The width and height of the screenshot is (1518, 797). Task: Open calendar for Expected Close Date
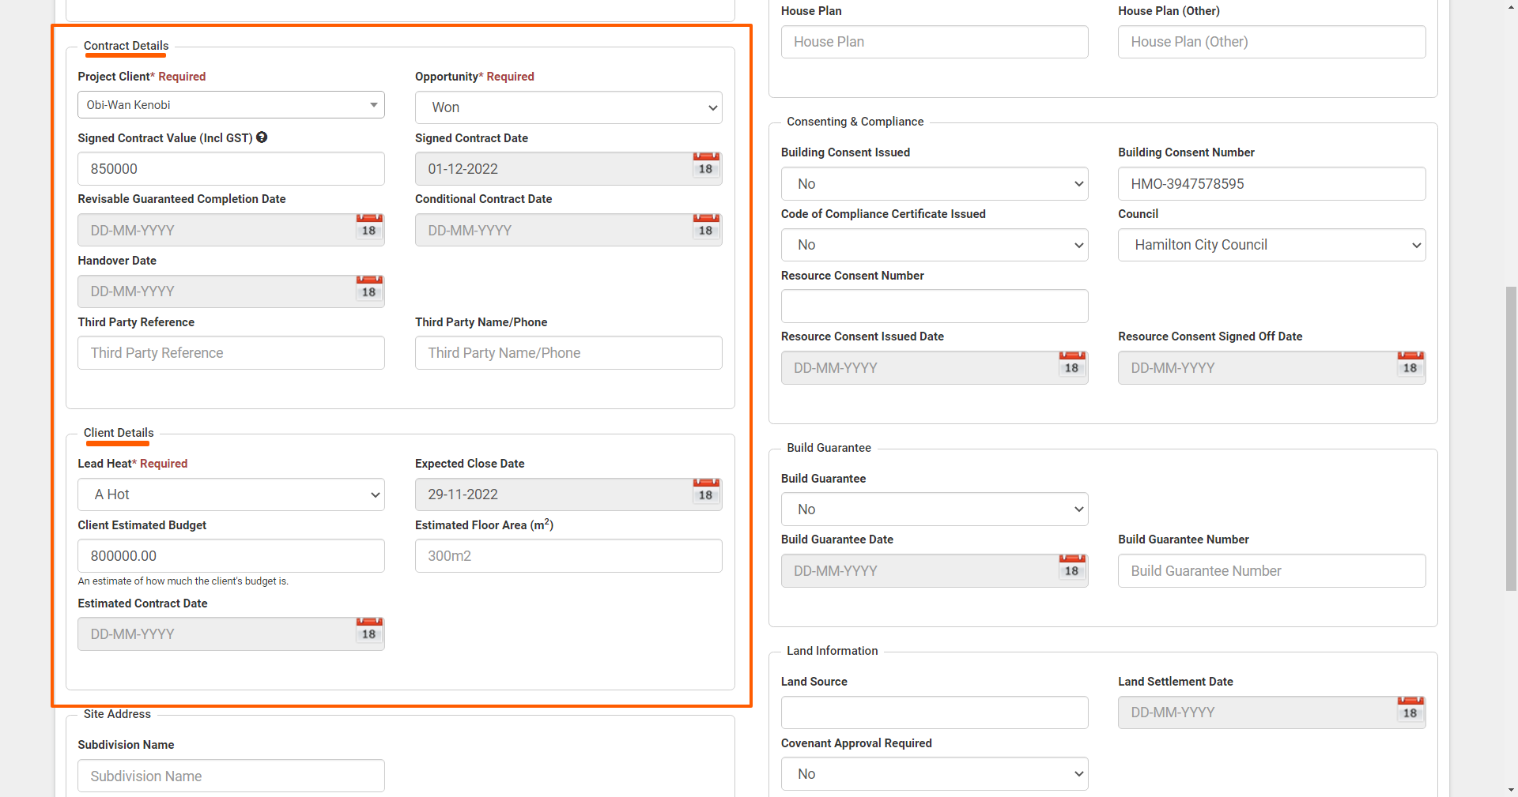point(705,493)
